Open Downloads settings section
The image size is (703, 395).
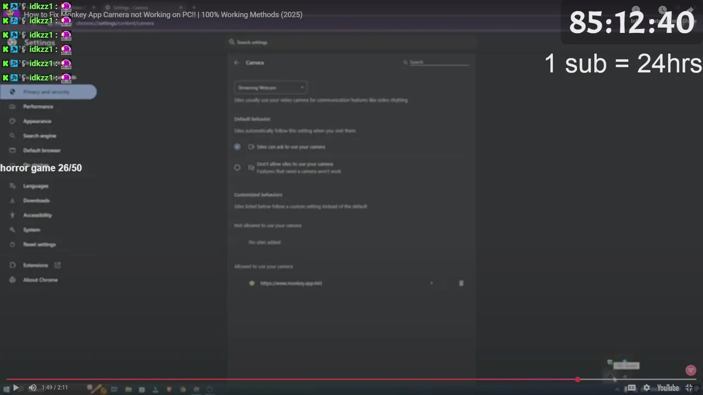click(36, 201)
